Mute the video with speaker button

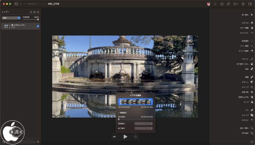tap(114, 137)
